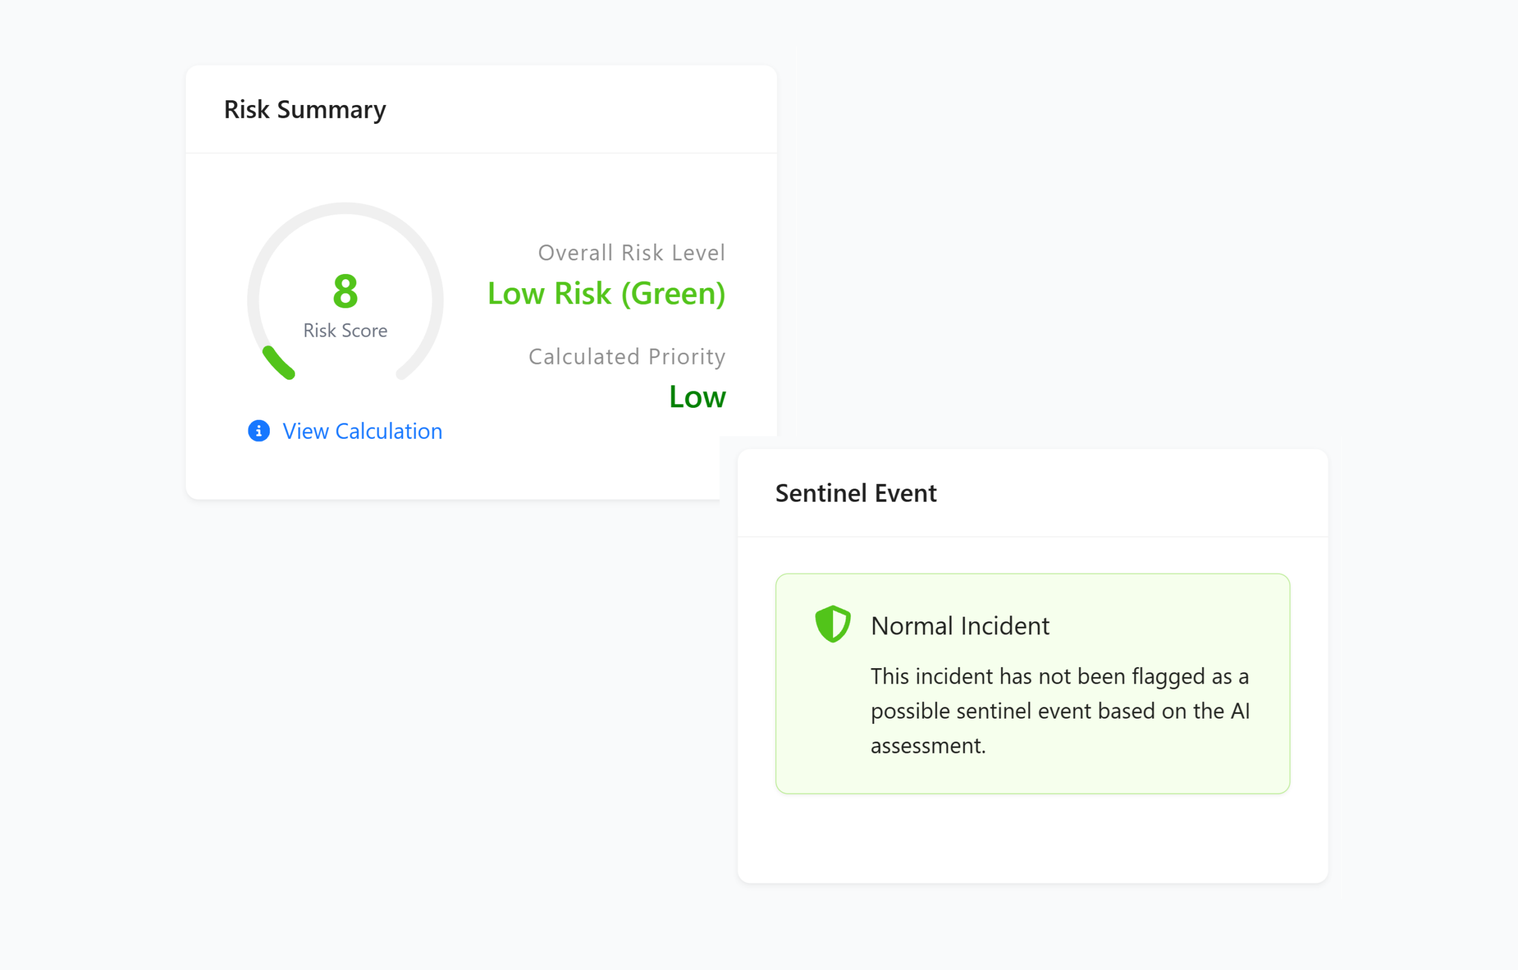The height and width of the screenshot is (970, 1518).
Task: Click the Low Risk (Green) level text
Action: coord(606,293)
